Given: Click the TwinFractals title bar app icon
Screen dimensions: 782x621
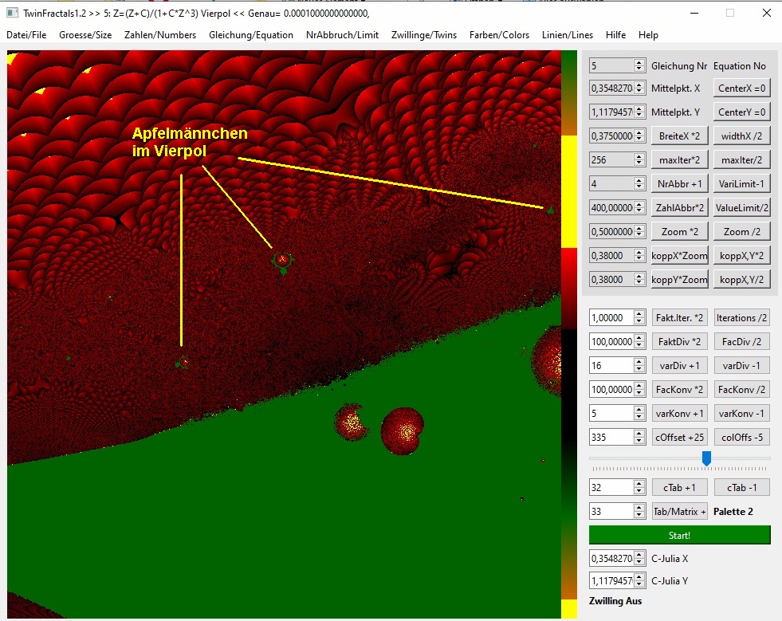Looking at the screenshot, I should click(x=13, y=13).
